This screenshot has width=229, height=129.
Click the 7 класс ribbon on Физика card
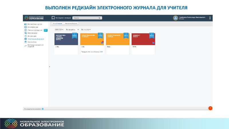point(152,36)
